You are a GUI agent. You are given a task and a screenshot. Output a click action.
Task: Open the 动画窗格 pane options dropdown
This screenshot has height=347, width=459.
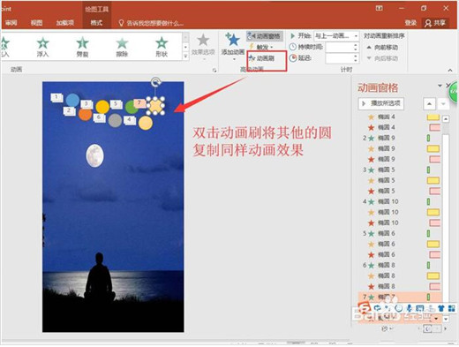440,86
